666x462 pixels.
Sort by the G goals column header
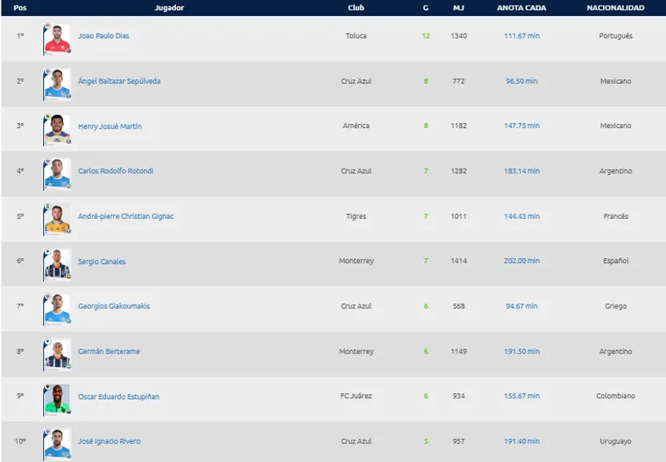pyautogui.click(x=425, y=8)
